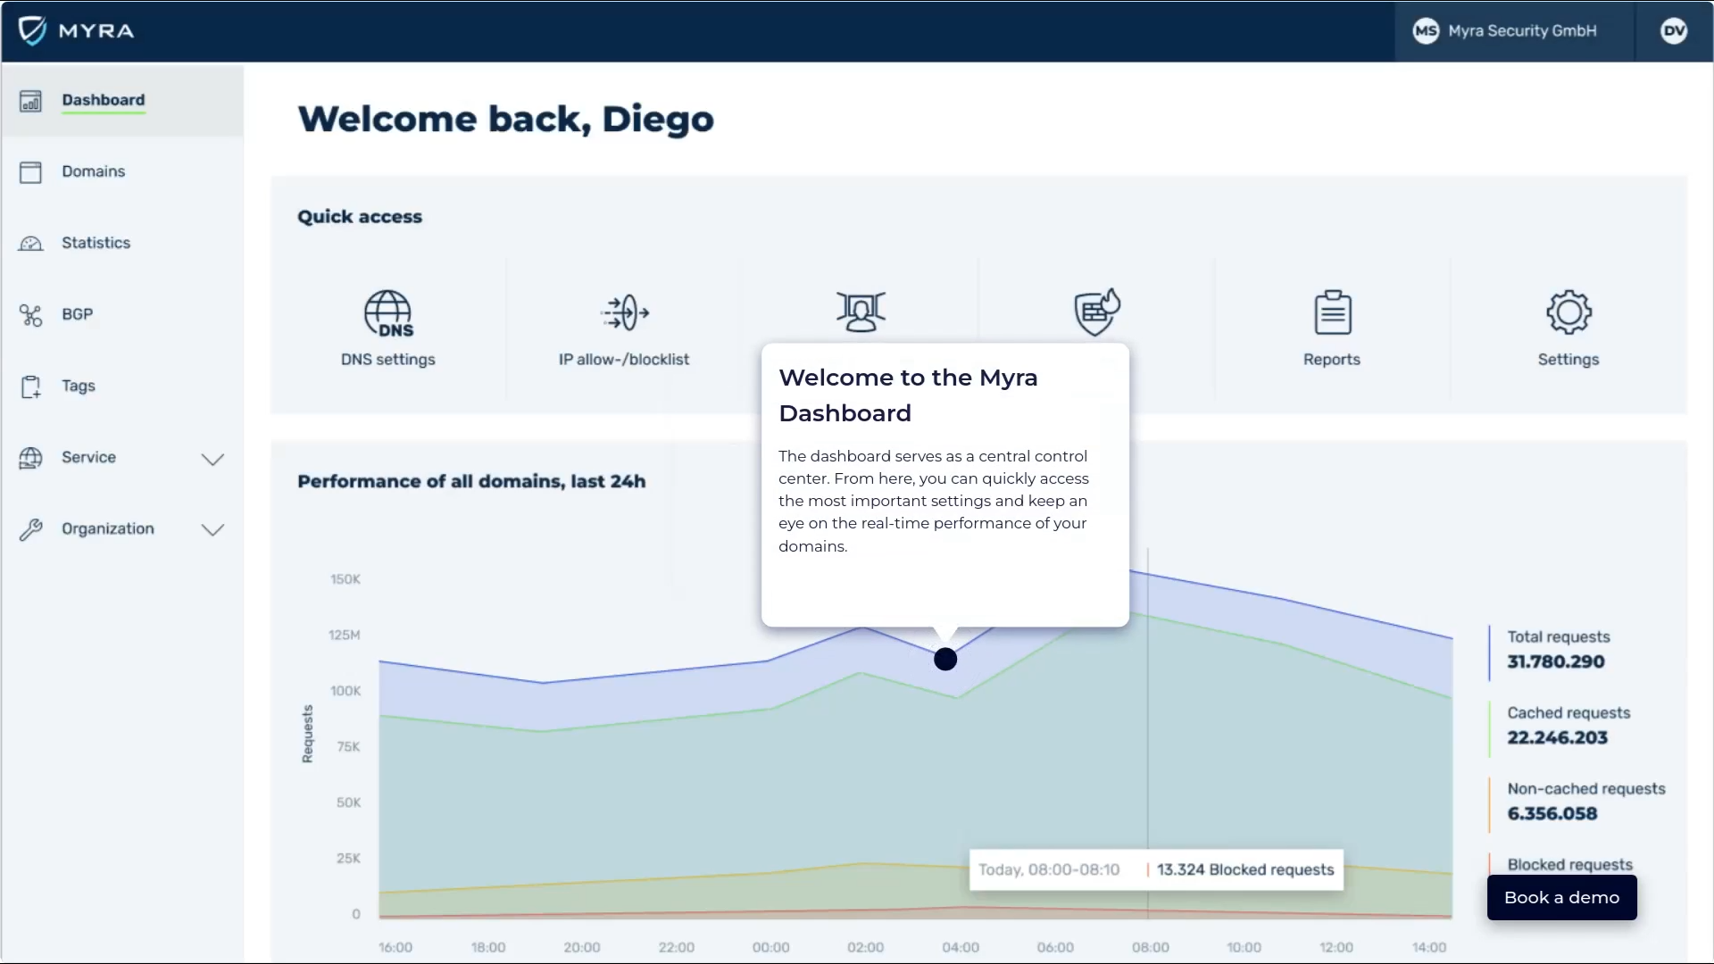Click the Myra shield logo
Image resolution: width=1714 pixels, height=964 pixels.
[32, 29]
